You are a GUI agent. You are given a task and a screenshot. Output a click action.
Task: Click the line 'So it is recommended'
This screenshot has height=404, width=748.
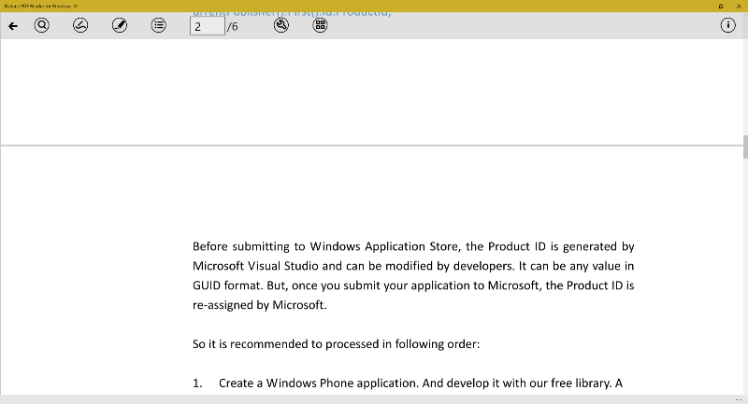point(336,343)
